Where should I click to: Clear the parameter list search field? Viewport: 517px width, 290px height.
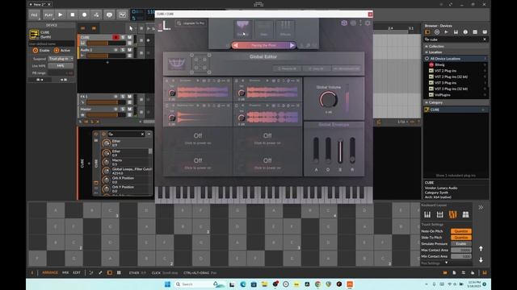142,135
